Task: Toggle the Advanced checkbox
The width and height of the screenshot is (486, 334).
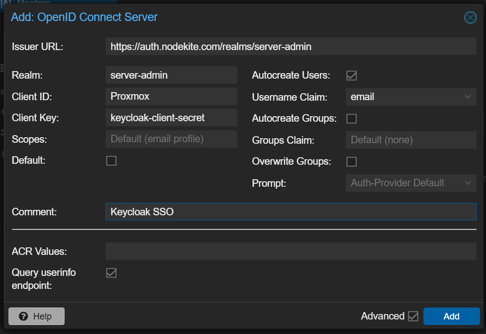Action: tap(413, 316)
